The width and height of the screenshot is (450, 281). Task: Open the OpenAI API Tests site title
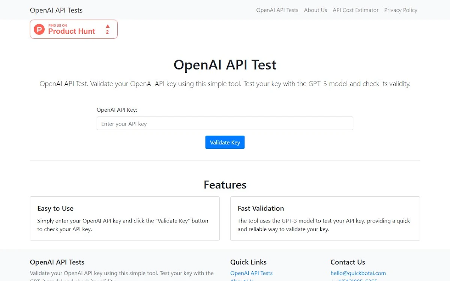(x=56, y=10)
